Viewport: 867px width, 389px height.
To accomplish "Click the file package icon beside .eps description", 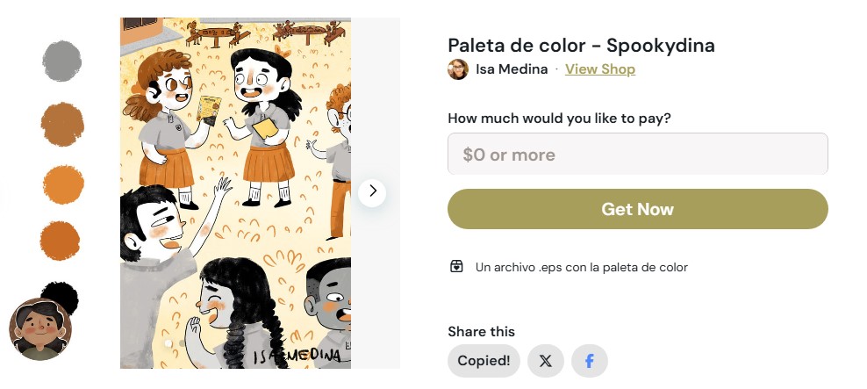I will 456,267.
